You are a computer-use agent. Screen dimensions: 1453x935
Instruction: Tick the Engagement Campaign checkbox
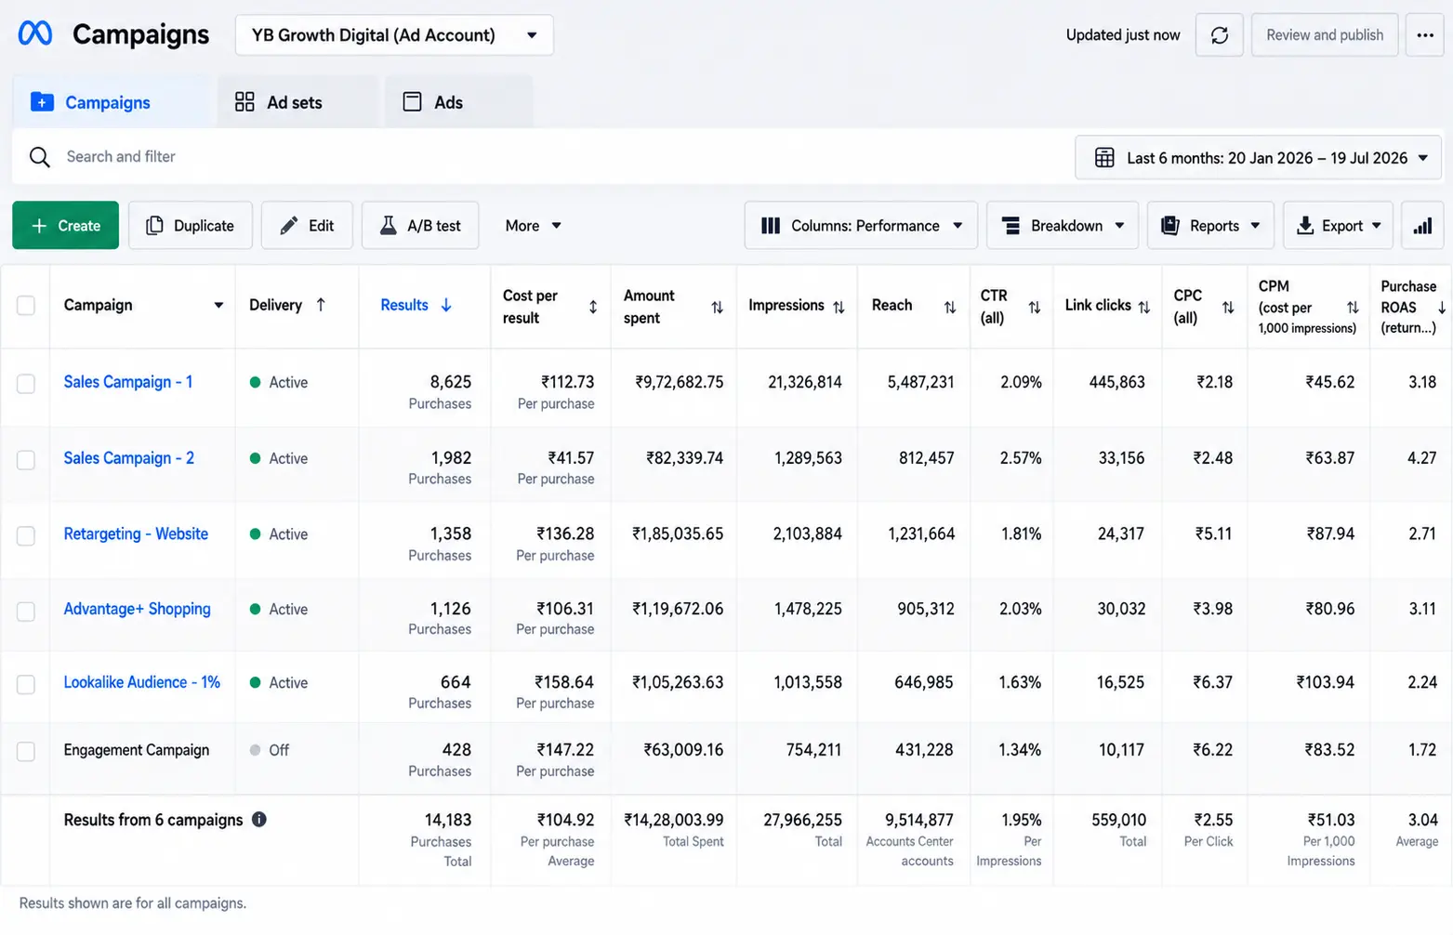tap(26, 751)
